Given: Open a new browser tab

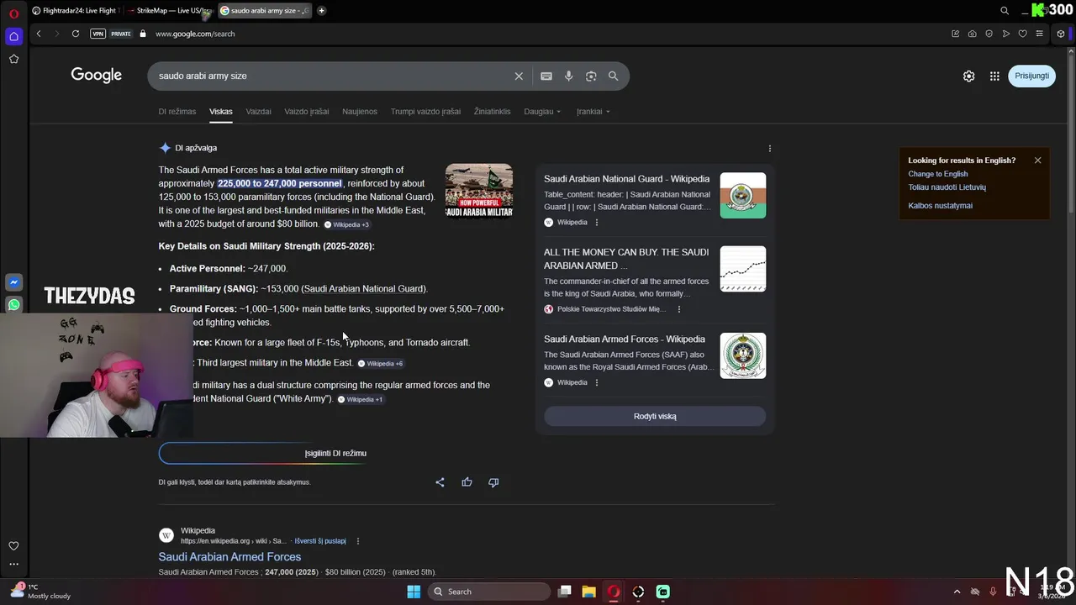Looking at the screenshot, I should [x=321, y=11].
